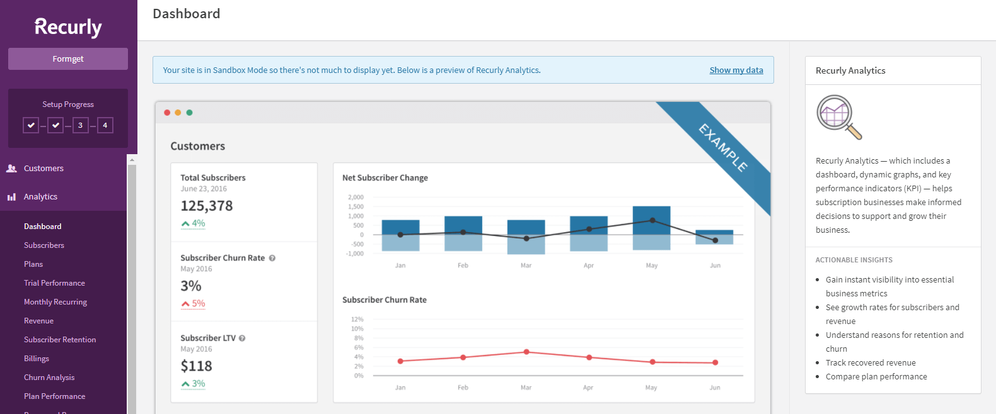Click the churn rate value 3%
The image size is (996, 414).
pos(191,286)
